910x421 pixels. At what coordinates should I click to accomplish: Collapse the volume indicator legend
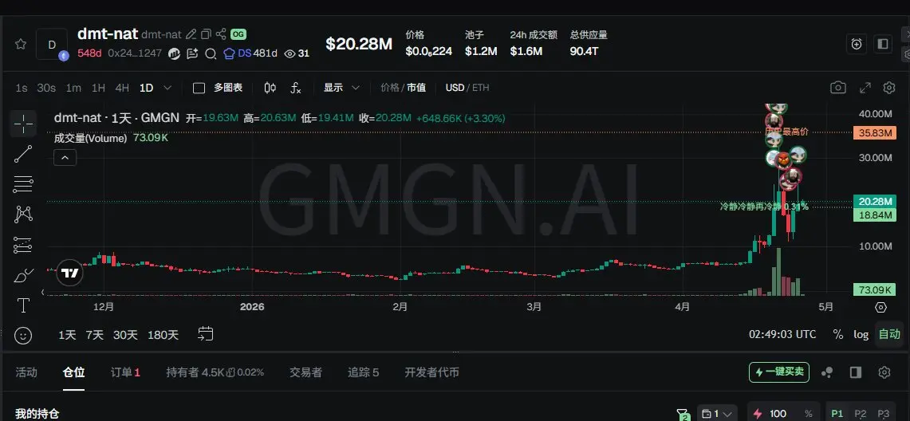coord(65,157)
